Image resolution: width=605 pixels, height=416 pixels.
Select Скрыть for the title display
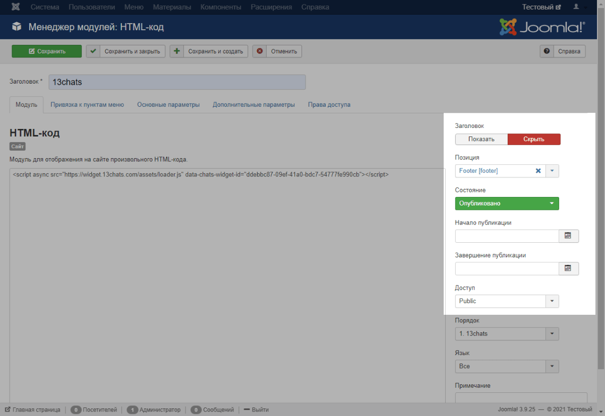534,139
